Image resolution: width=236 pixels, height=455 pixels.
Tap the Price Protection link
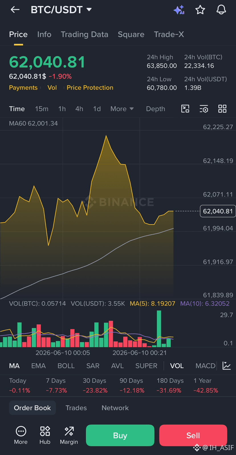(x=90, y=88)
